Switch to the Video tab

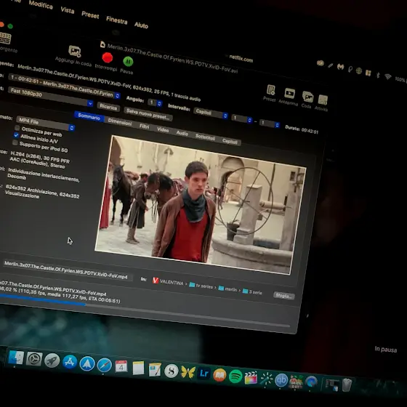click(x=163, y=130)
